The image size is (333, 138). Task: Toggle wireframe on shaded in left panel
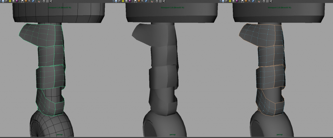pos(3,1)
